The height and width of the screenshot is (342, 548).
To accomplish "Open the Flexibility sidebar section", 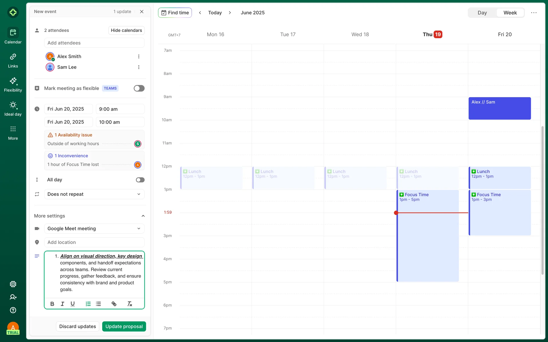I will point(13,84).
